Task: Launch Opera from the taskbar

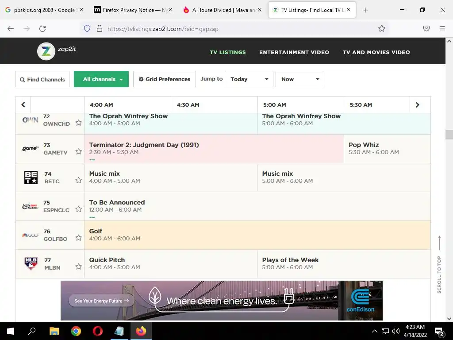Action: (98, 331)
